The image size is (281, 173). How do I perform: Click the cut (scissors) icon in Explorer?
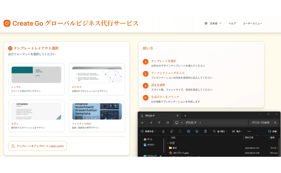[x=163, y=132]
